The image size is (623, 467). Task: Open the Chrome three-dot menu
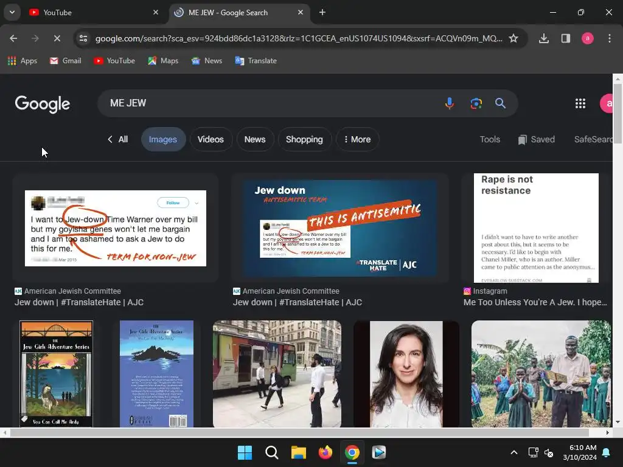point(609,38)
